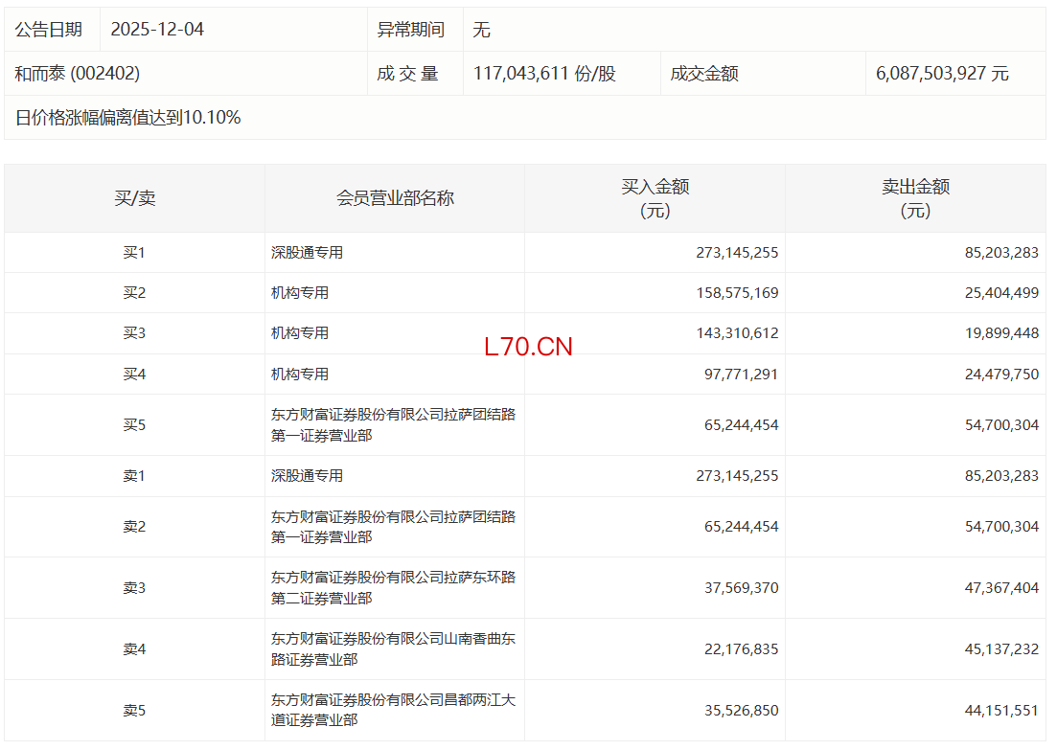
Task: Click buy amount 143,310,612 in 买3 row
Action: coord(737,333)
